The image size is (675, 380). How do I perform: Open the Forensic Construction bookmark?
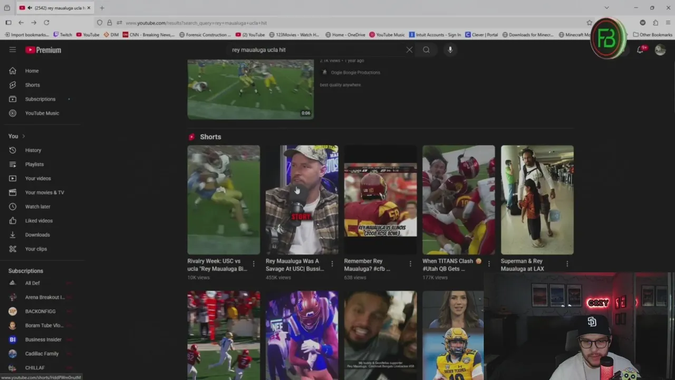(x=205, y=35)
